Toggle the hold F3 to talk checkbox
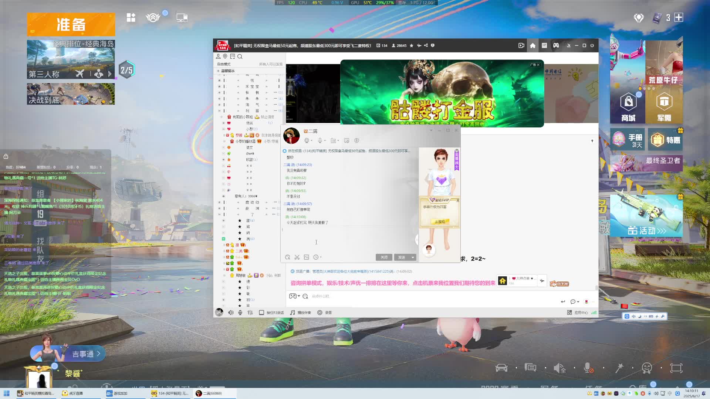The height and width of the screenshot is (399, 710). click(x=261, y=313)
